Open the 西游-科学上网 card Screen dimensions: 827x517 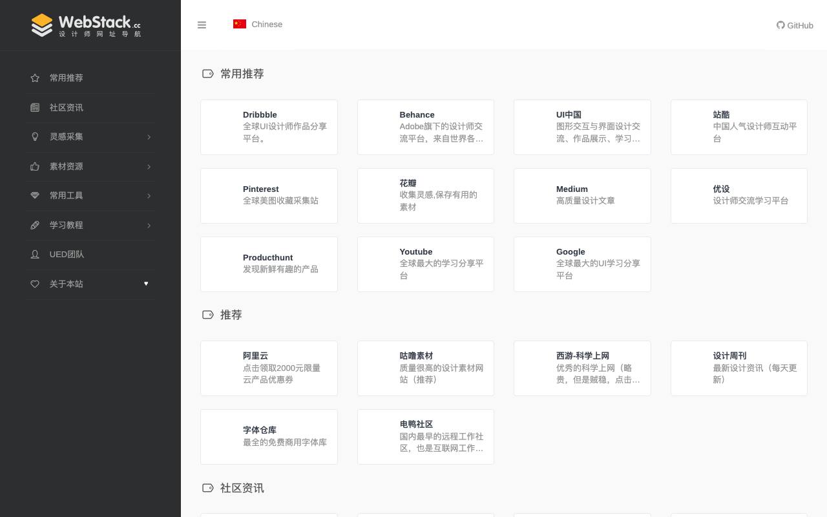click(582, 368)
